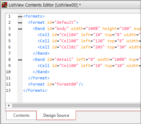Click line number 4 in the gutter
Screen dimensions: 141x124
click(9, 35)
